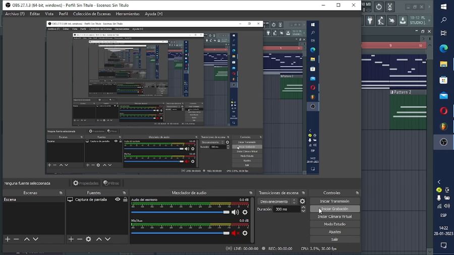
Task: Open Microsoft Store from taskbar
Action: pyautogui.click(x=443, y=80)
